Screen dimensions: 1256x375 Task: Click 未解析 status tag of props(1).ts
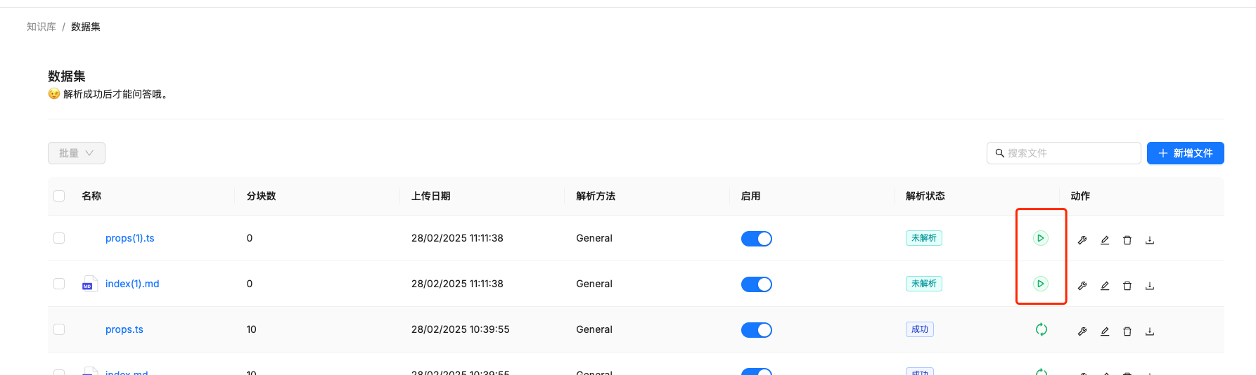pos(924,238)
